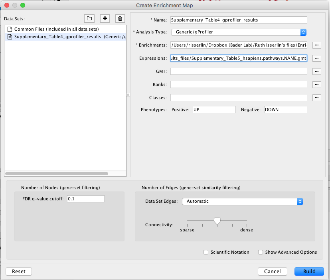Cancel the Create Enrichment Map dialog

[272, 271]
